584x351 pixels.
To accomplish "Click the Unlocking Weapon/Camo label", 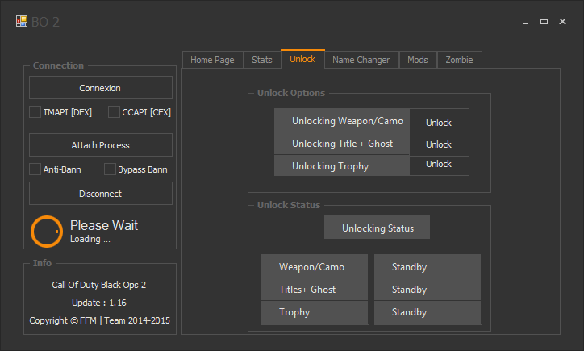I will [x=342, y=120].
